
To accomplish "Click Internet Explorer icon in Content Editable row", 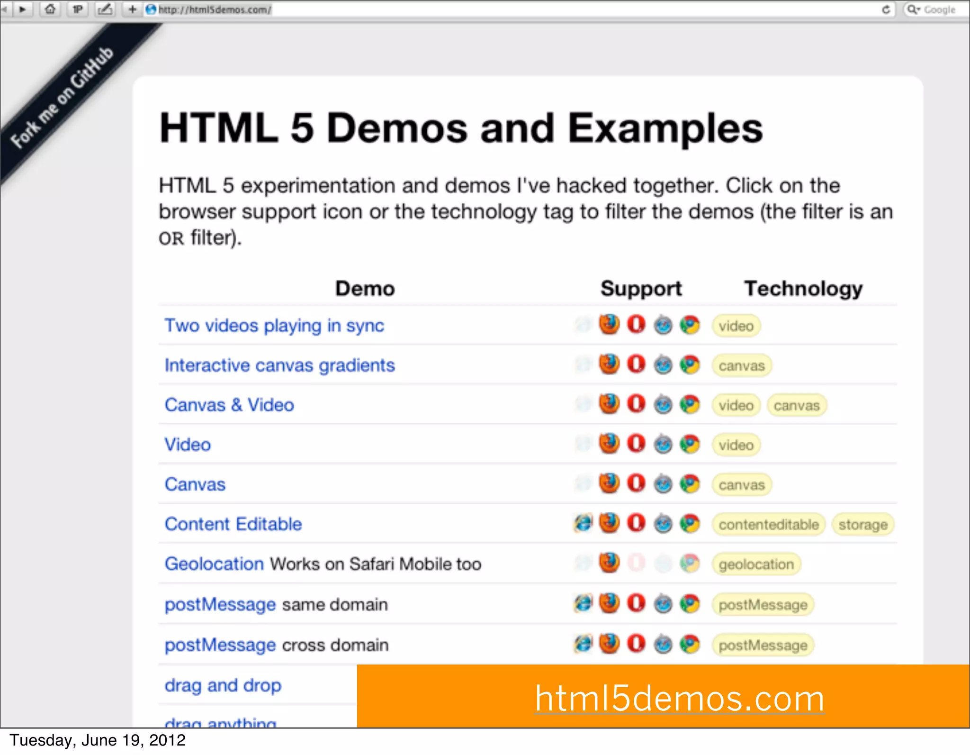I will (583, 523).
